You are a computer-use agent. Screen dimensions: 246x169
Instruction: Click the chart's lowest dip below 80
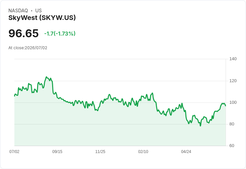pos(201,125)
